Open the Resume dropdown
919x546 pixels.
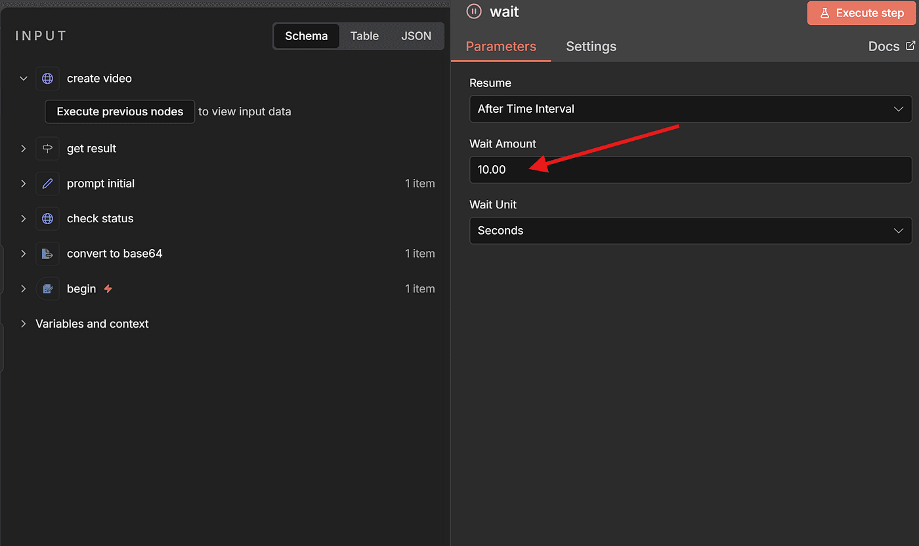[x=690, y=109]
